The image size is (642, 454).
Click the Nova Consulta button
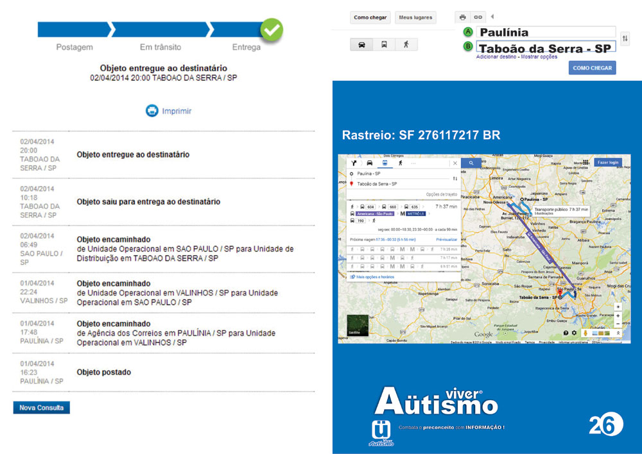(41, 408)
